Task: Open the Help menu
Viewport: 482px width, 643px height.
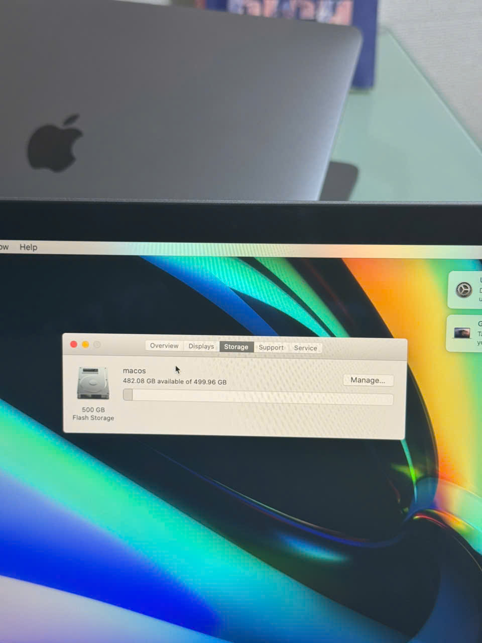Action: coord(29,247)
